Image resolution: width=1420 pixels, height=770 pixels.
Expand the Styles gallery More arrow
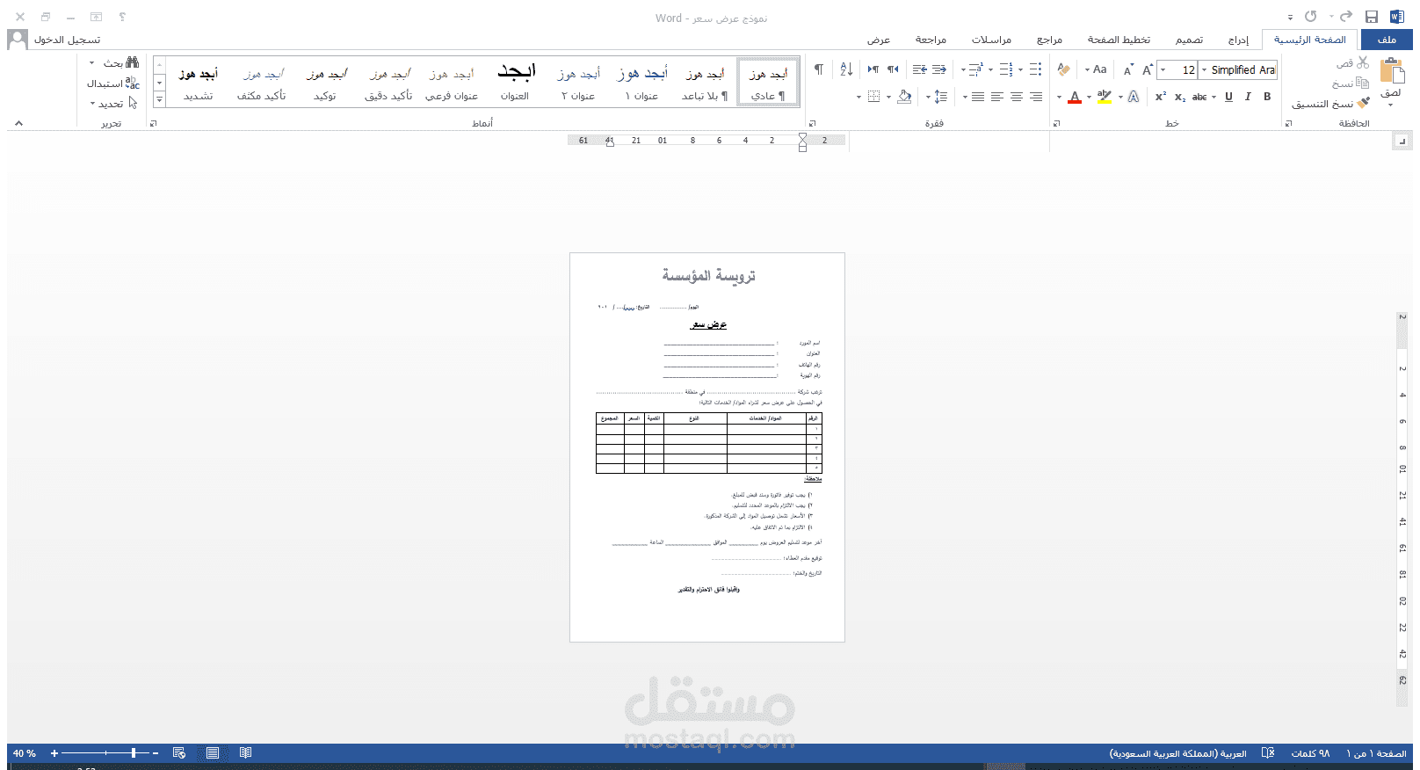point(159,101)
